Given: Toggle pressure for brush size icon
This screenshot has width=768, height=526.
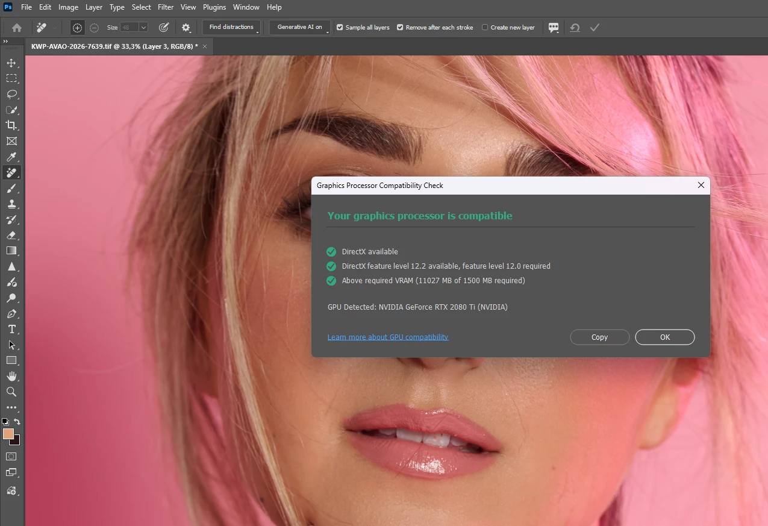Looking at the screenshot, I should (163, 28).
